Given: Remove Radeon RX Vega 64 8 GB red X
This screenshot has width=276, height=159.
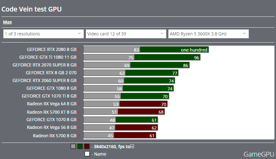Looking at the screenshot, I should click(79, 104).
